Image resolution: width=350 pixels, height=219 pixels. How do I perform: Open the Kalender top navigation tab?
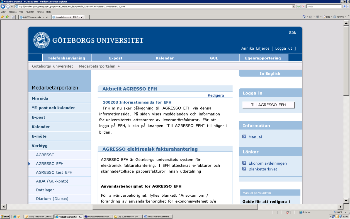pos(165,58)
